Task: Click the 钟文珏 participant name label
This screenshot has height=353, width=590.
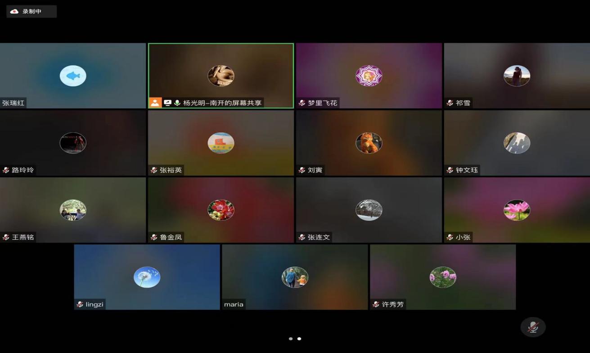Action: [467, 170]
